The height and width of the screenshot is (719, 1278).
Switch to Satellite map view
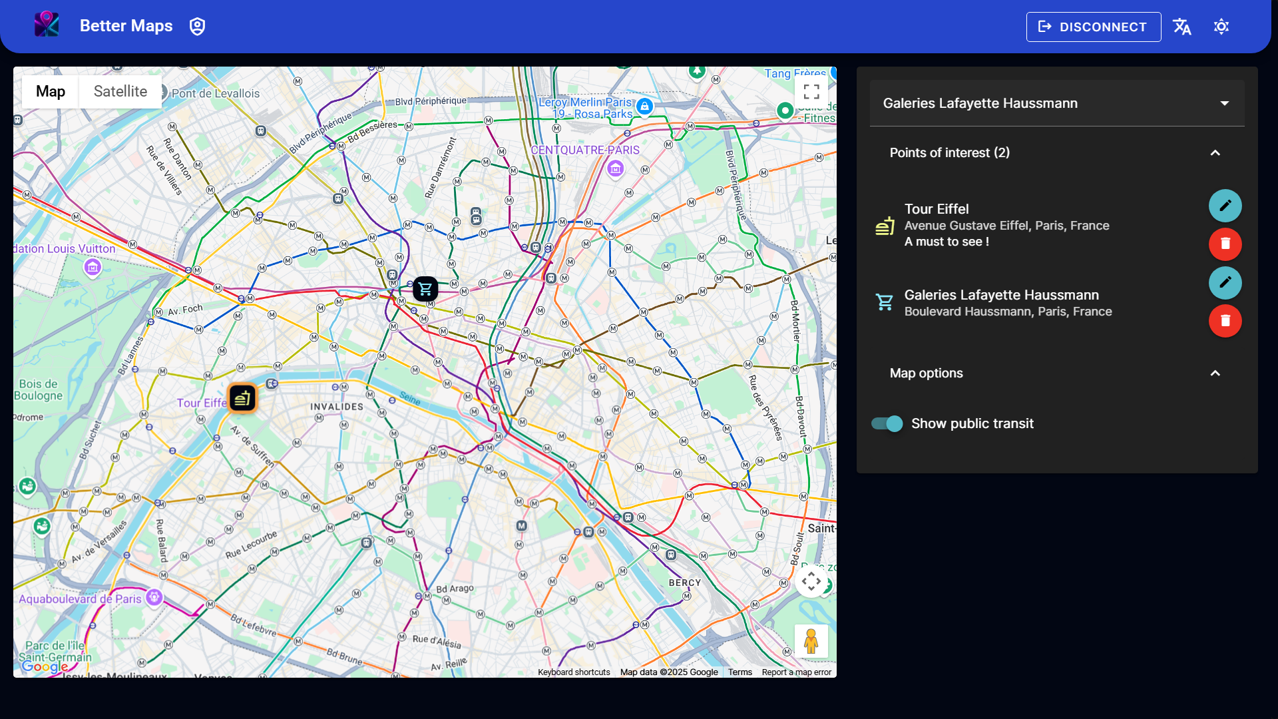120,92
